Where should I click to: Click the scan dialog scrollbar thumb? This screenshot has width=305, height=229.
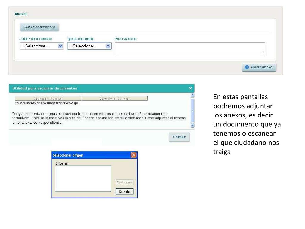pyautogui.click(x=192, y=111)
